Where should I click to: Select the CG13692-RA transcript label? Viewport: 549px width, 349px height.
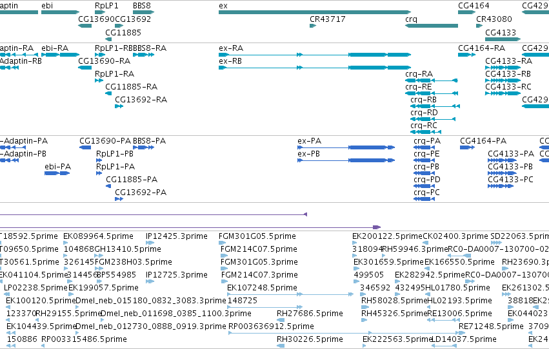141,100
